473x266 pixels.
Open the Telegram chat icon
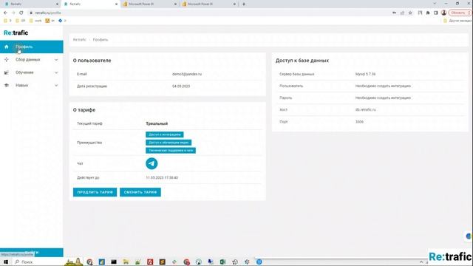(x=152, y=163)
